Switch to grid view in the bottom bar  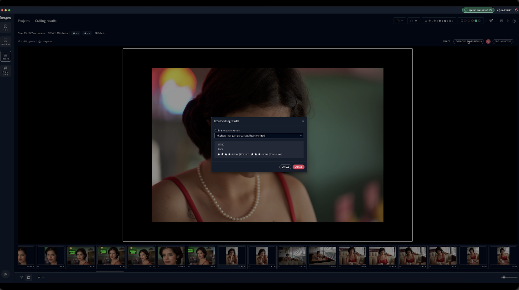click(x=22, y=278)
